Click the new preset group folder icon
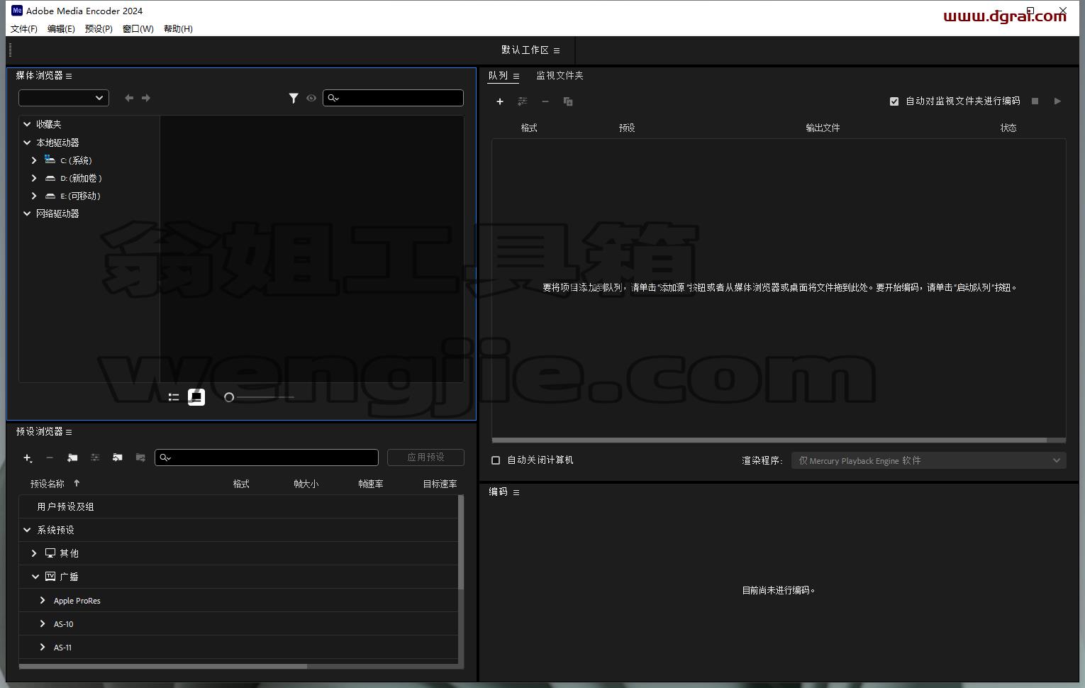This screenshot has width=1085, height=688. pyautogui.click(x=72, y=458)
